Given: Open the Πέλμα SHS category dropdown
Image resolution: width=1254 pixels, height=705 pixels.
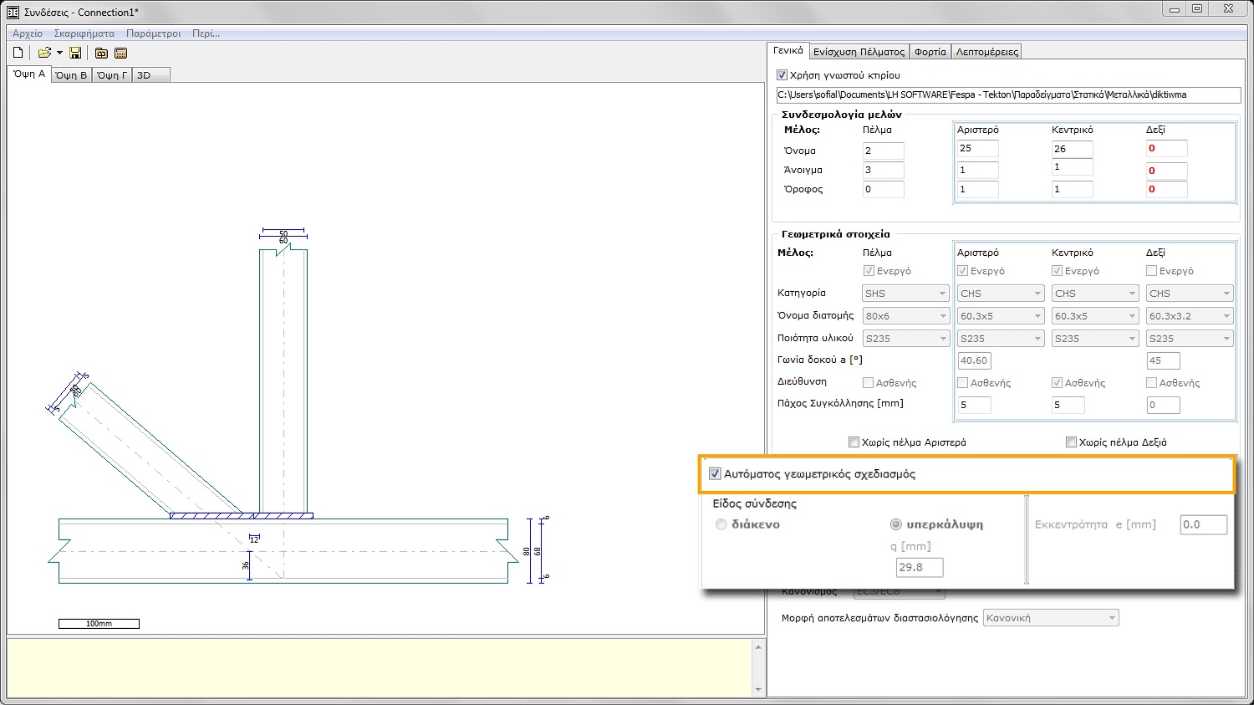Looking at the screenshot, I should (x=905, y=294).
